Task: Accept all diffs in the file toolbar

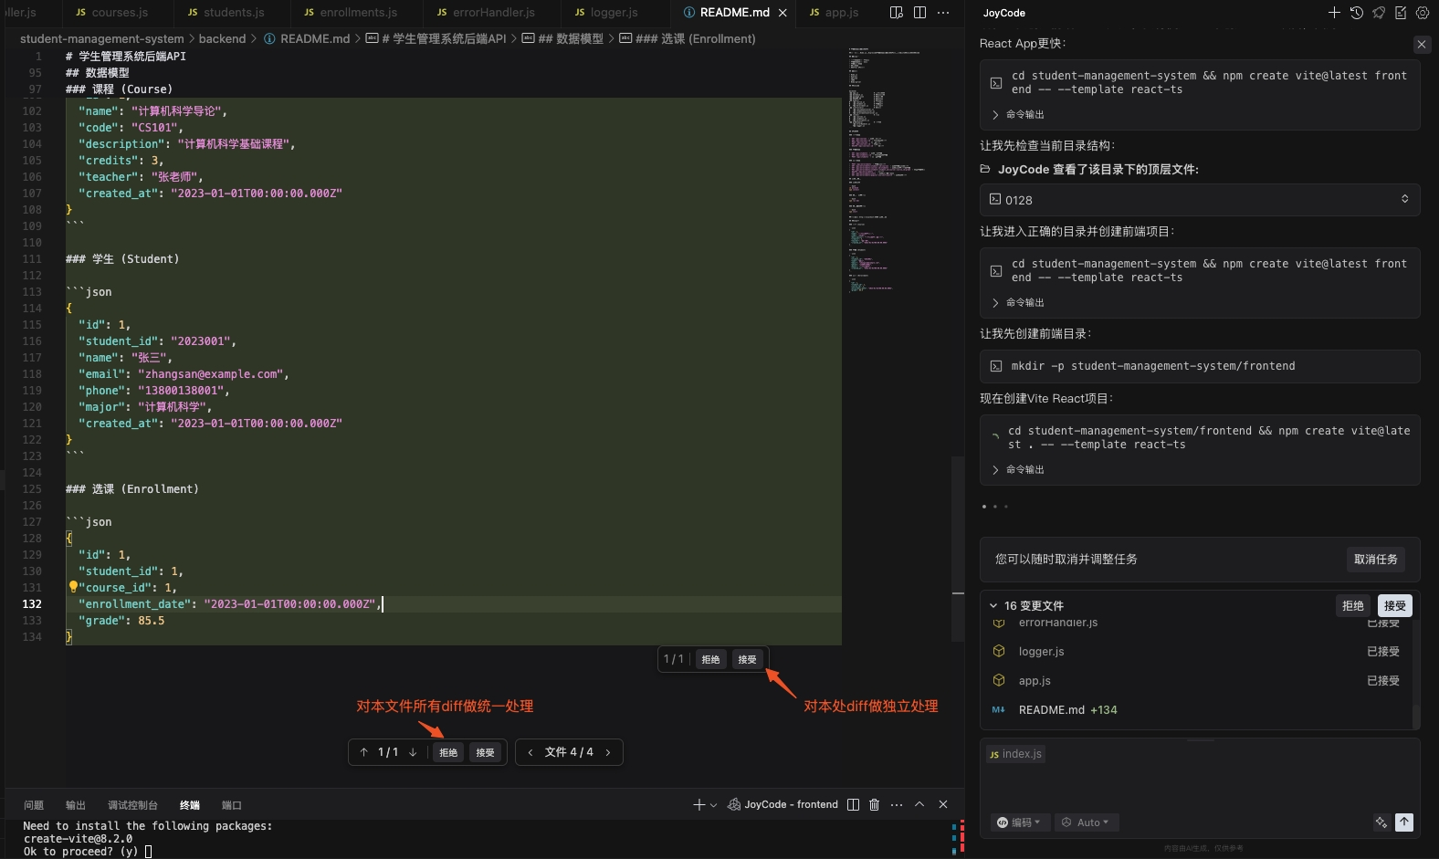Action: 485,752
